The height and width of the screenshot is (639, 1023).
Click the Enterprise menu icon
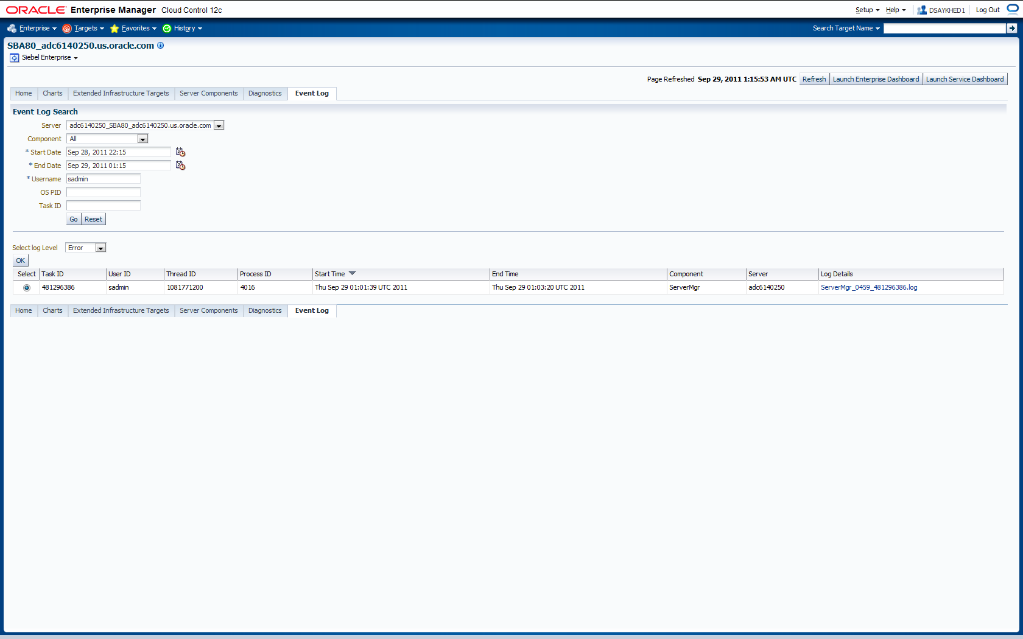click(x=12, y=28)
